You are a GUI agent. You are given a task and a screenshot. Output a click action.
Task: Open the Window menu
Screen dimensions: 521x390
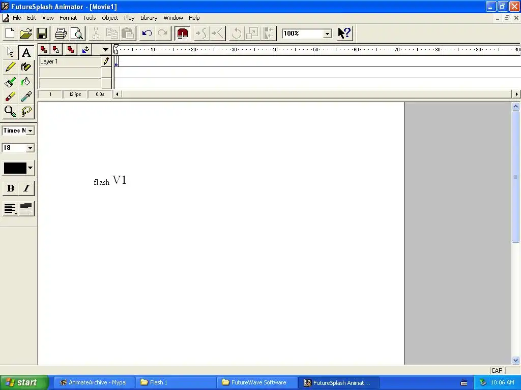[x=173, y=18]
